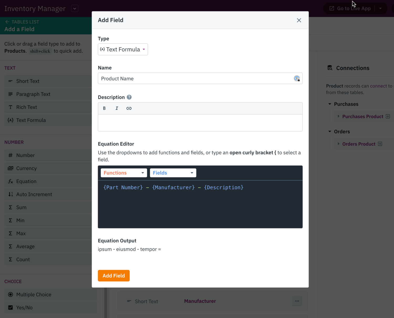Viewport: 394px width, 318px height.
Task: Open the Description help tooltip
Action: (129, 97)
